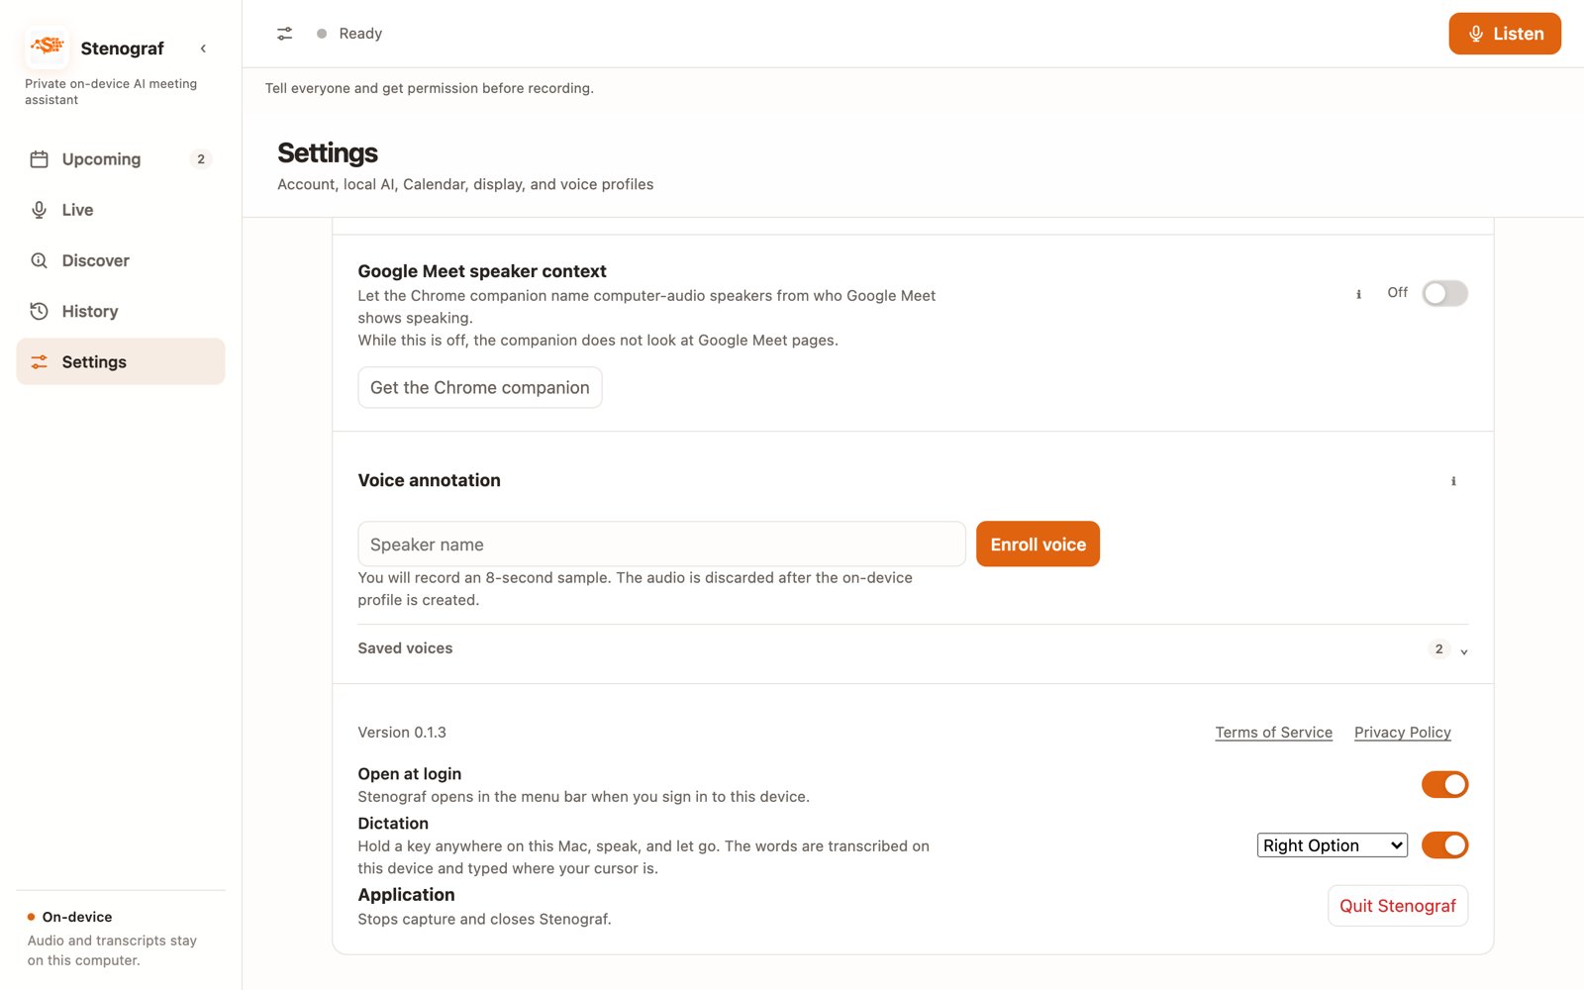Collapse the sidebar with the chevron

[203, 49]
